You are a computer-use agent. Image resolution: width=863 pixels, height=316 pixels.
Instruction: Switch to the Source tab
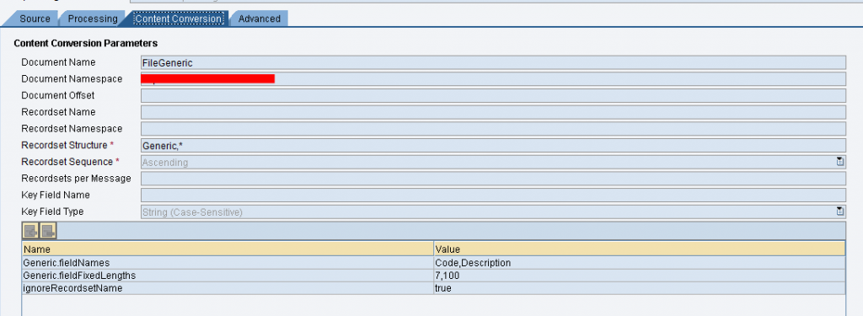(x=35, y=19)
